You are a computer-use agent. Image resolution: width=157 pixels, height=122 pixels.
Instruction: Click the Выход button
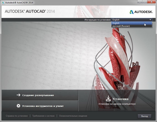tap(144, 116)
